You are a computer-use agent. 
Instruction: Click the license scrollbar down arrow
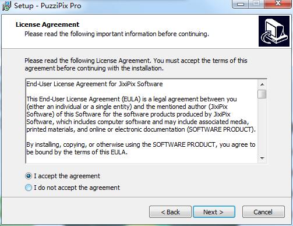point(262,158)
